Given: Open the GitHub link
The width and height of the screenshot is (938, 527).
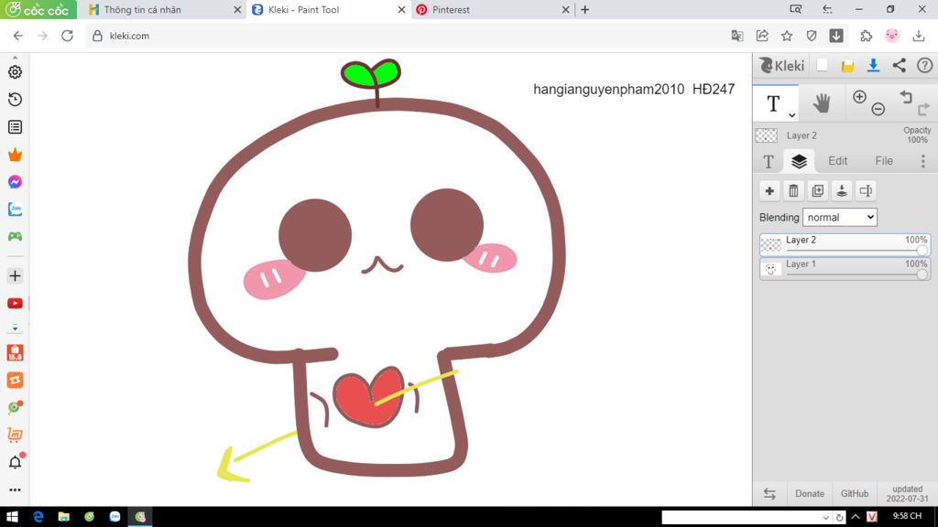Looking at the screenshot, I should 855,494.
